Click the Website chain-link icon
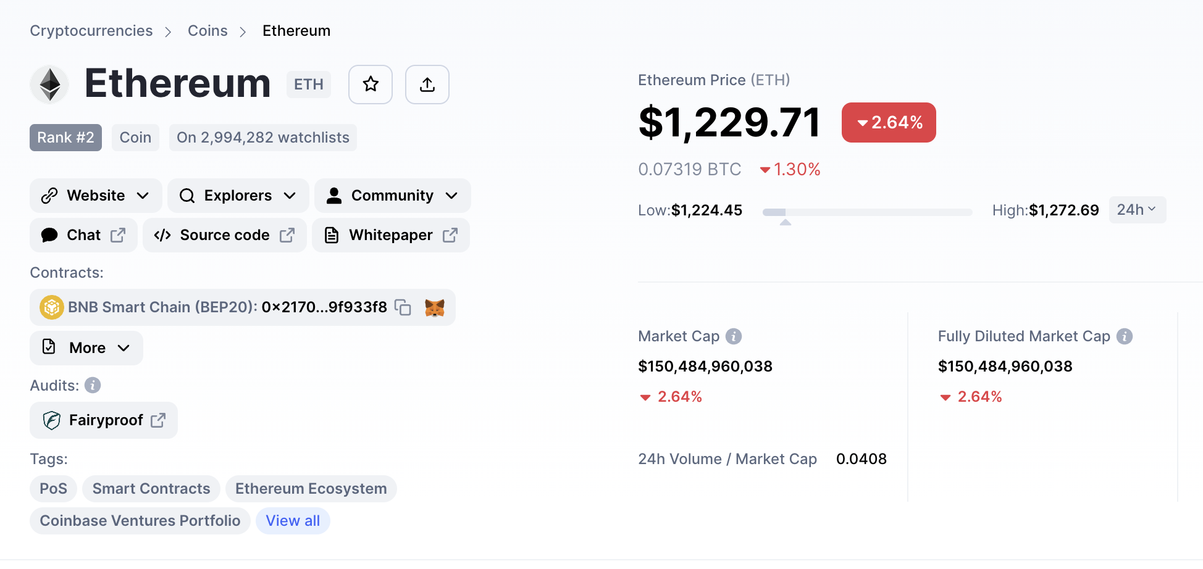The height and width of the screenshot is (569, 1203). [49, 196]
